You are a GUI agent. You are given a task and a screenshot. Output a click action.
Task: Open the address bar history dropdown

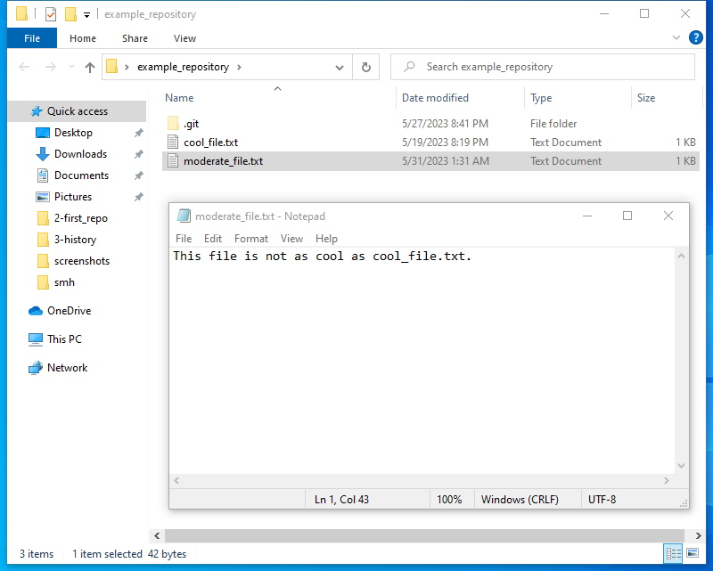[x=340, y=68]
